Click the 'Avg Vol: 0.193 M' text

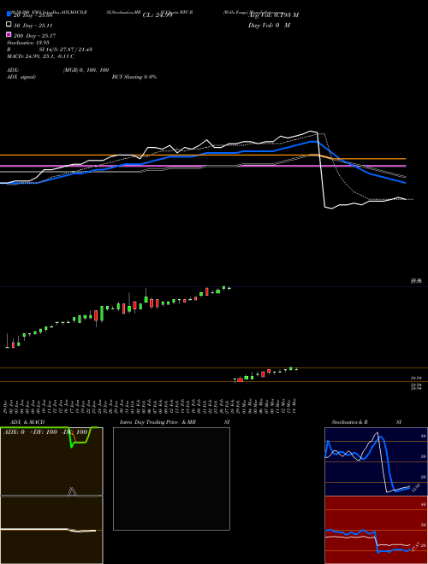(273, 15)
